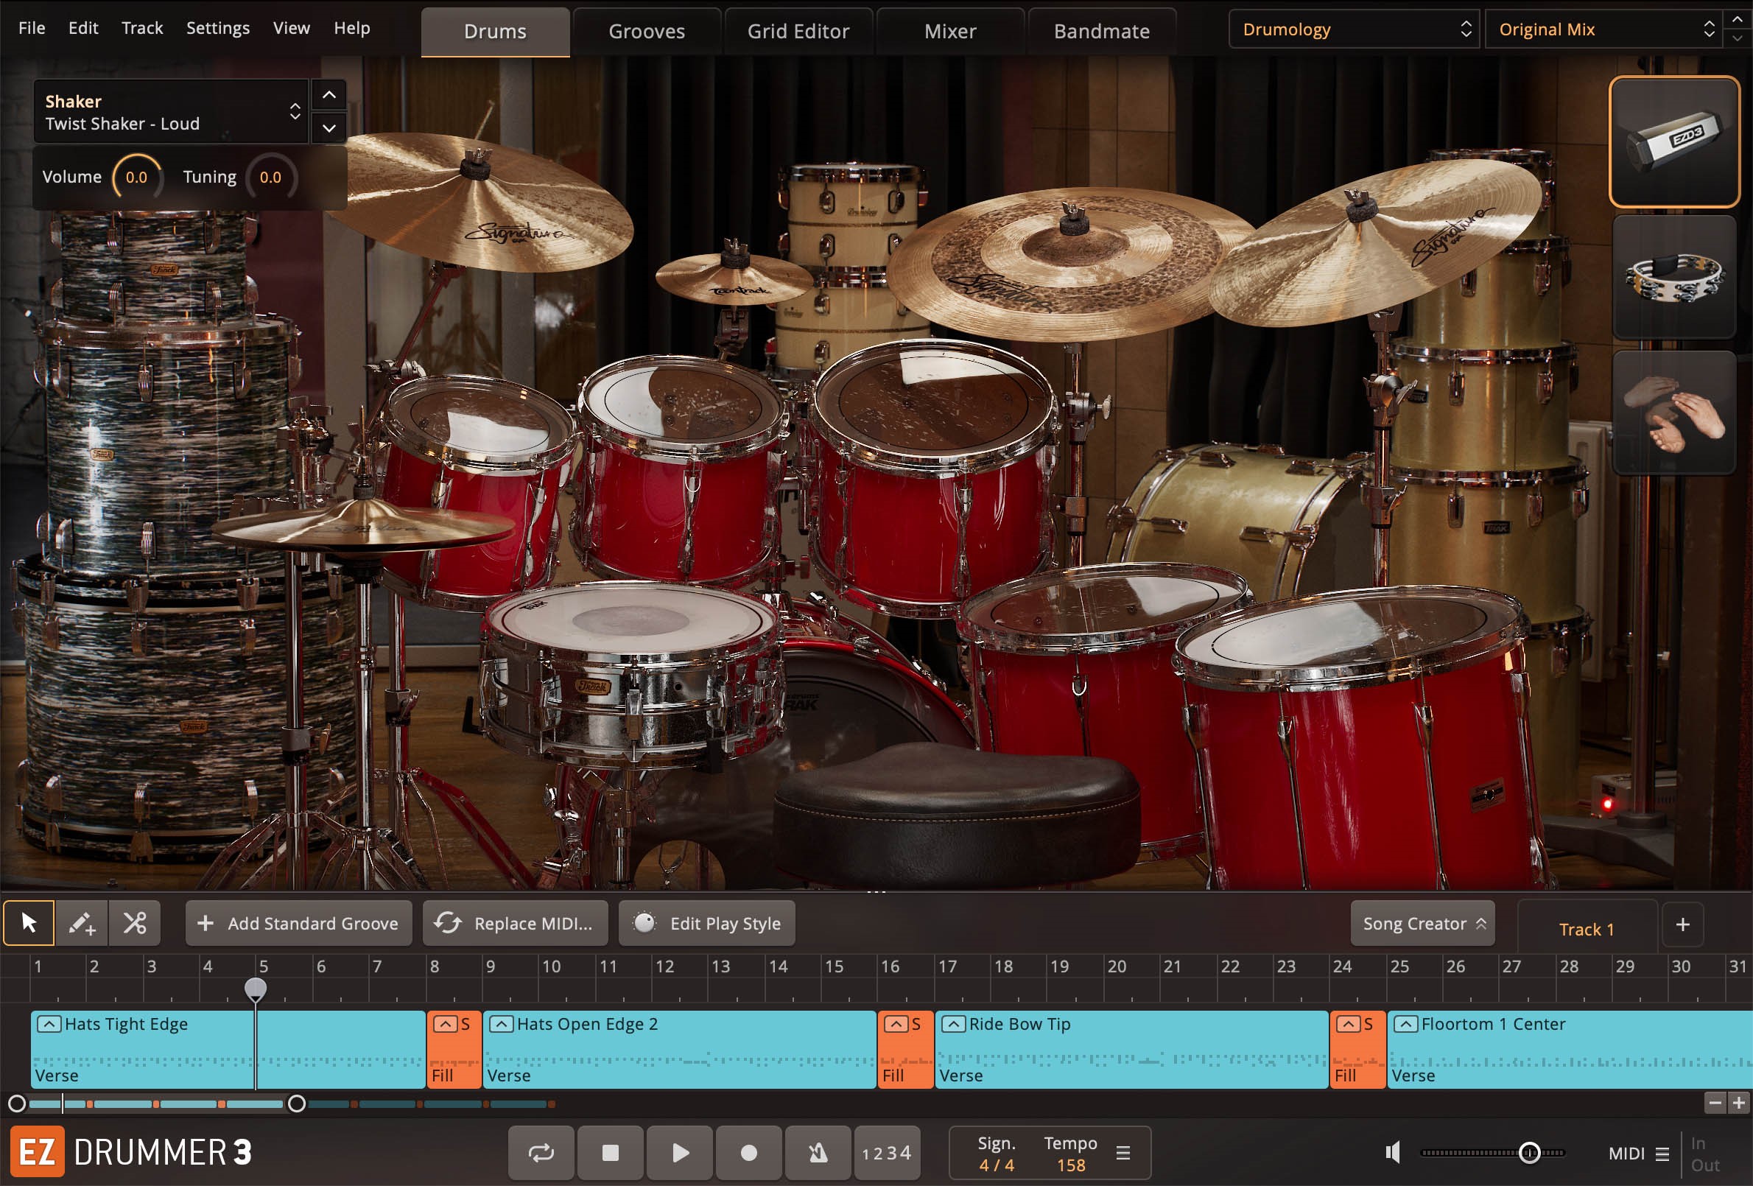Select the Track 1 tab
The height and width of the screenshot is (1186, 1753).
1587,929
